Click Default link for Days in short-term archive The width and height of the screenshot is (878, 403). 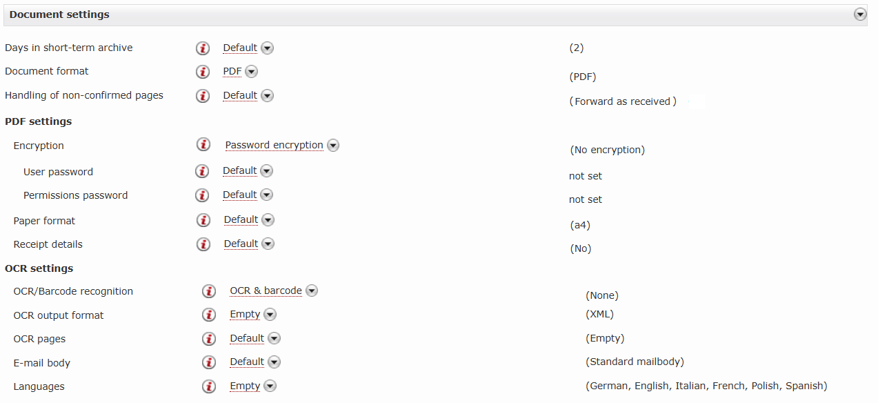[x=240, y=48]
